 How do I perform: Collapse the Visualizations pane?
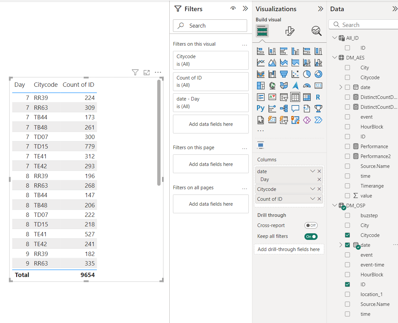pos(320,9)
